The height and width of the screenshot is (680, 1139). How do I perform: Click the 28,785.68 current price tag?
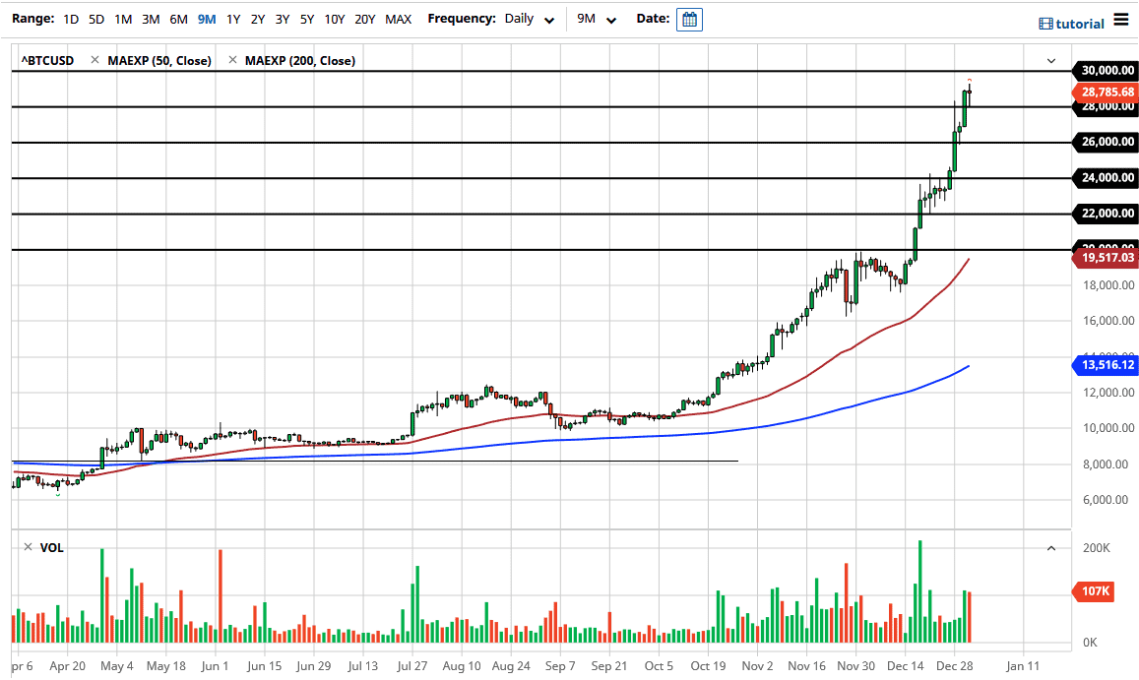1105,92
